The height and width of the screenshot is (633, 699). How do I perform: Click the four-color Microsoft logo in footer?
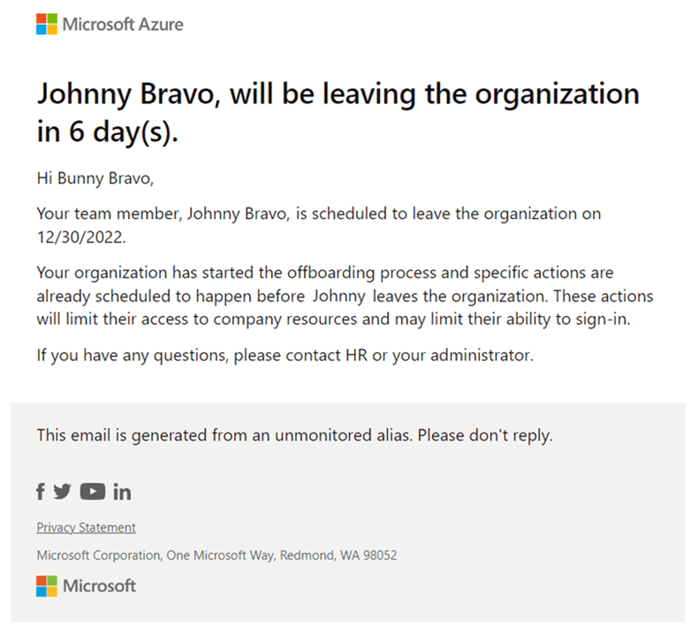[x=46, y=585]
